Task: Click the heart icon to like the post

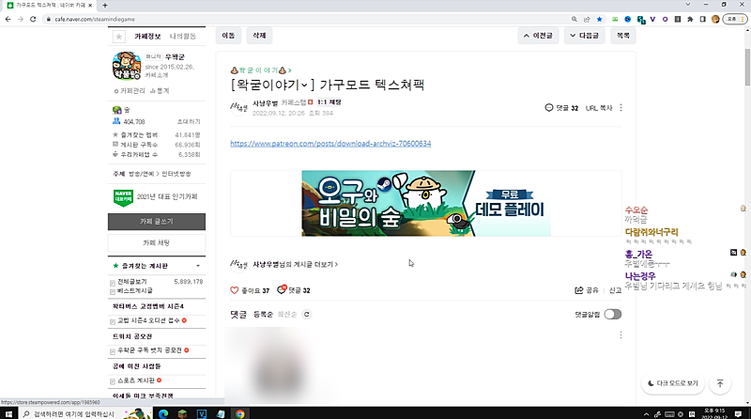Action: point(234,290)
